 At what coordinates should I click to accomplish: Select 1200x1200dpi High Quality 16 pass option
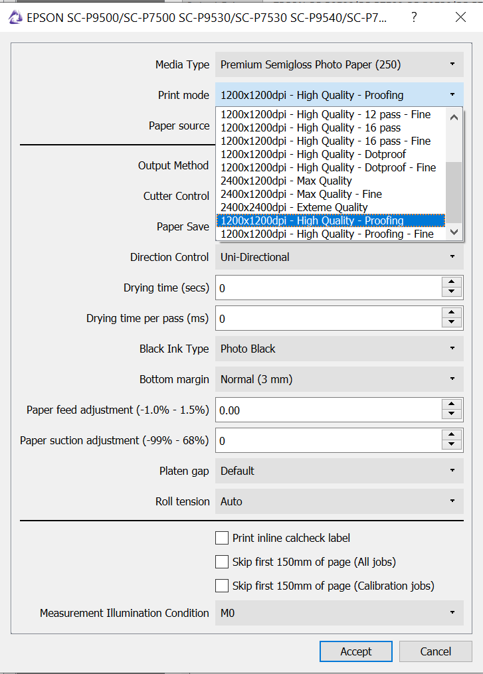pos(330,128)
